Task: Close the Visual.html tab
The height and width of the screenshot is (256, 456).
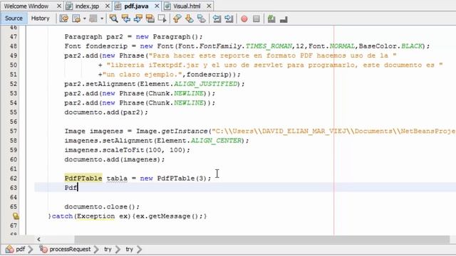Action: click(x=209, y=6)
